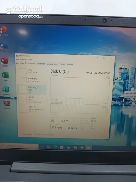This screenshot has width=136, height=182.
Task: Switch to the Users tab
Action: point(56,64)
